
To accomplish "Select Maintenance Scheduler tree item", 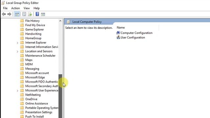I will 40,55.
